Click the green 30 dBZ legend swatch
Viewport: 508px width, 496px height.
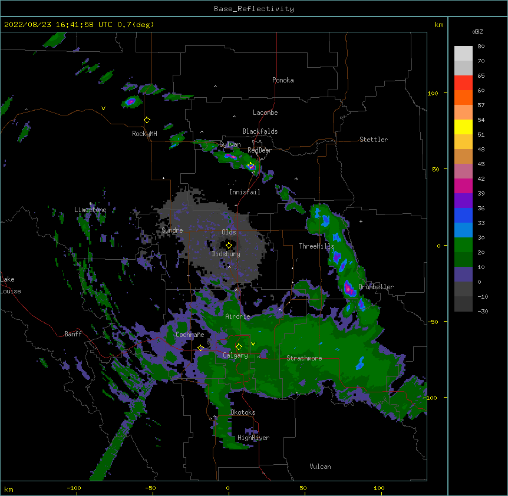tap(463, 245)
